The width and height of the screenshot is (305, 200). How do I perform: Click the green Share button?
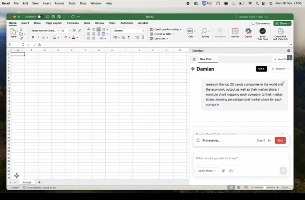click(x=282, y=23)
